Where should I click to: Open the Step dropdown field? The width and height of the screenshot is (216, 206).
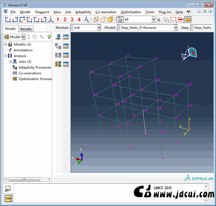(202, 28)
